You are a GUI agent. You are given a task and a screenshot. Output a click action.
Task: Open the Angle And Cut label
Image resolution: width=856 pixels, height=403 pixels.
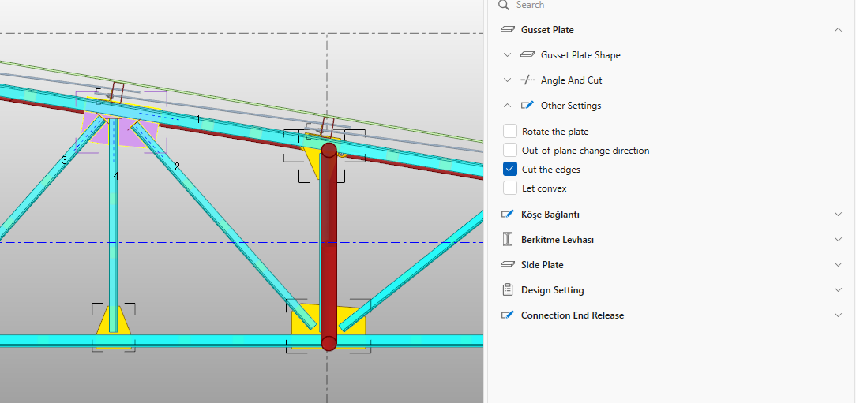(x=571, y=80)
